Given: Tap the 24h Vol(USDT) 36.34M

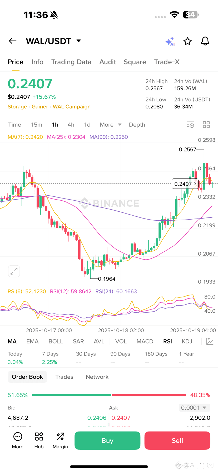Looking at the screenshot, I should point(183,106).
